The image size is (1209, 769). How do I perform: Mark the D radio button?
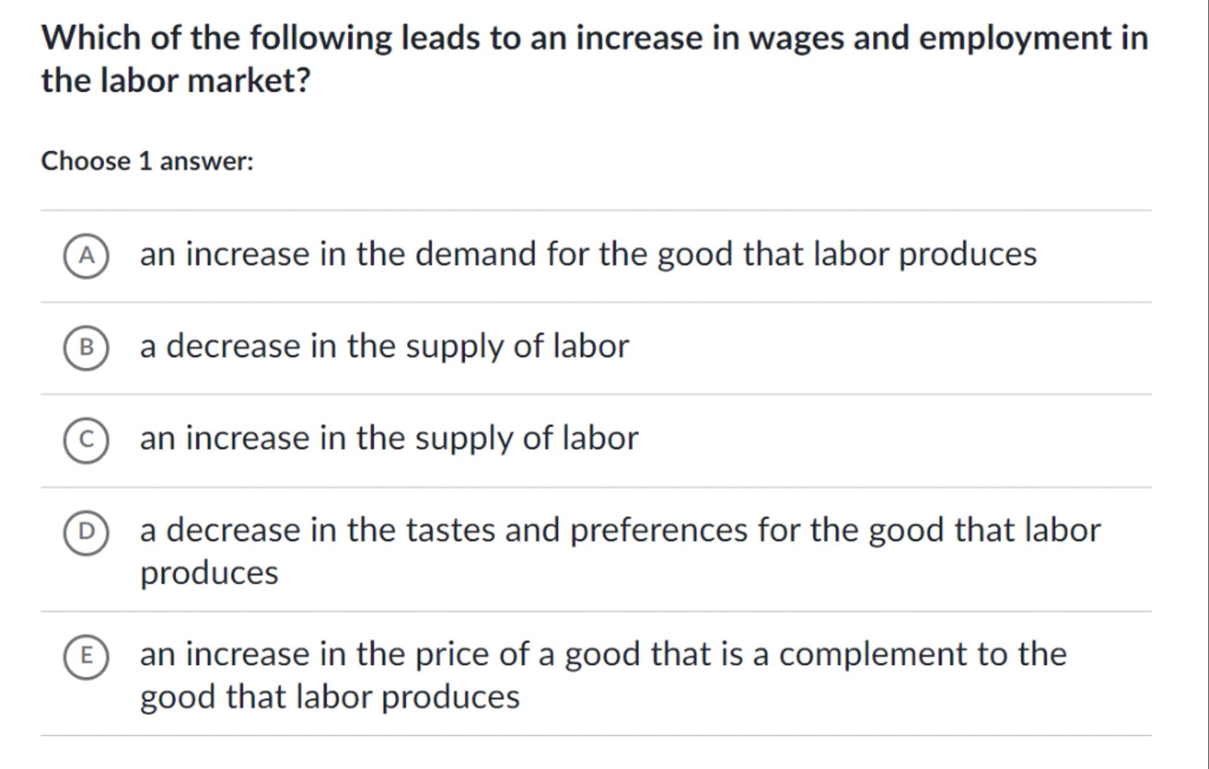click(86, 532)
